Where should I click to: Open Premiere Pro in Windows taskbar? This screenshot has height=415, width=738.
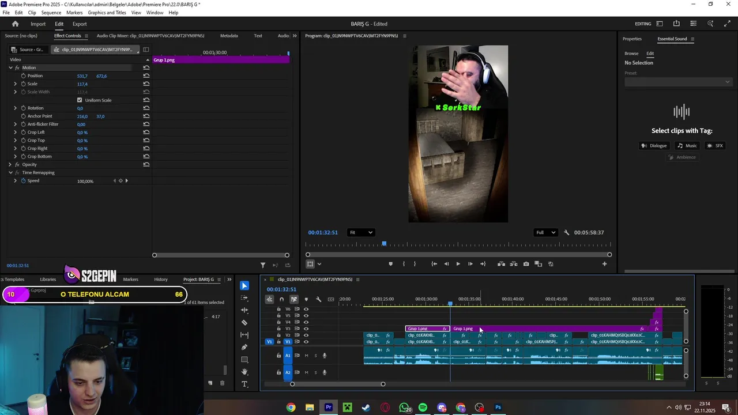(329, 408)
